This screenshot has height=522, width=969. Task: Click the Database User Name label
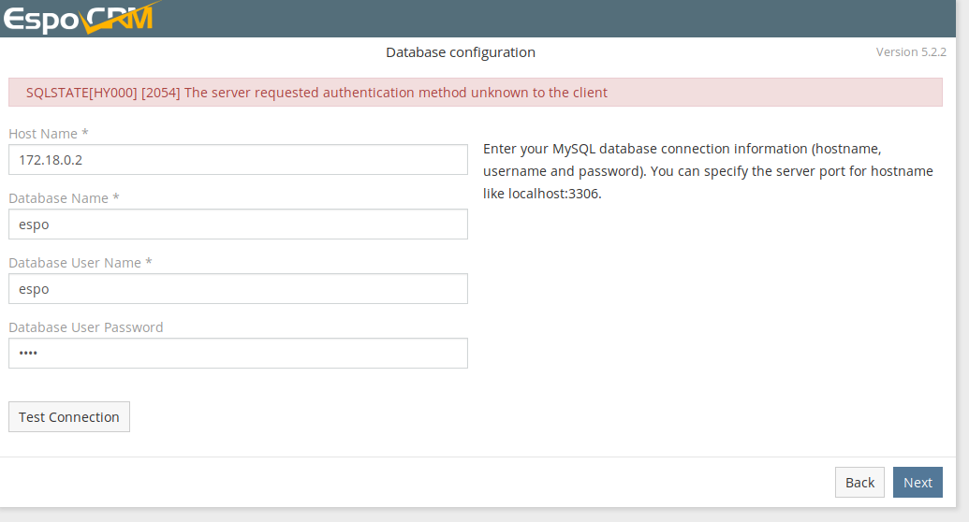(80, 263)
